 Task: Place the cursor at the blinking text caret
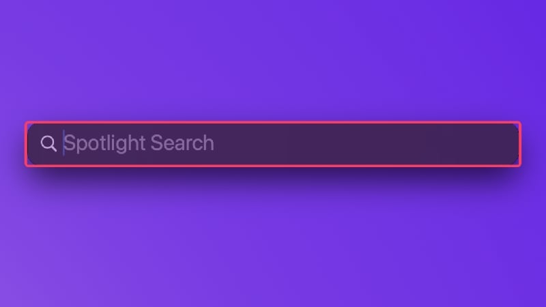(x=63, y=143)
